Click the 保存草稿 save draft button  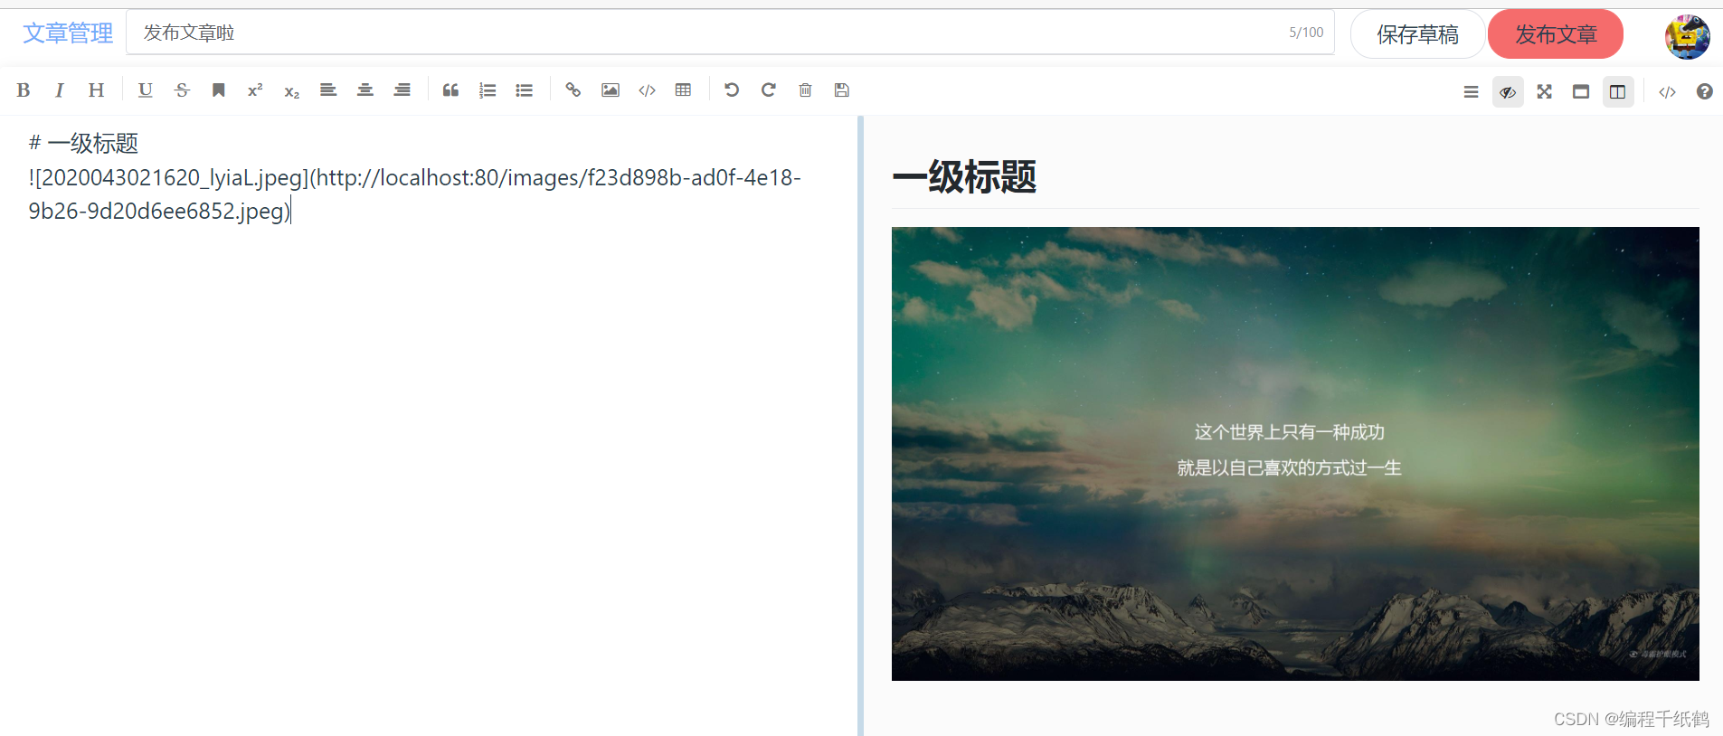[x=1417, y=34]
